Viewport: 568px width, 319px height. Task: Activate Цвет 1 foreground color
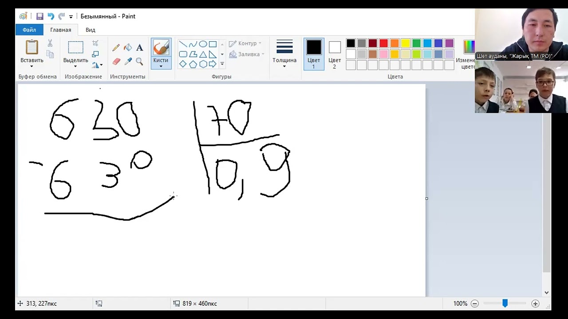314,54
